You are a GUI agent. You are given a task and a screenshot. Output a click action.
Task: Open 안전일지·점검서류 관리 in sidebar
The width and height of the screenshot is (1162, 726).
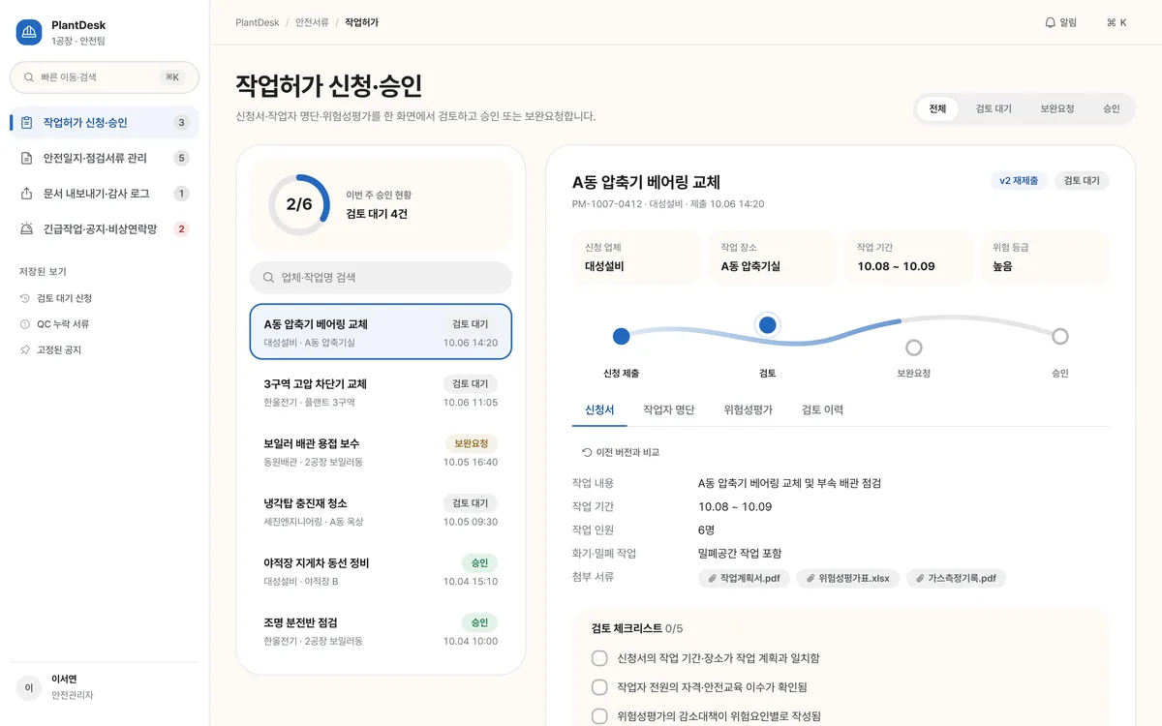[105, 158]
